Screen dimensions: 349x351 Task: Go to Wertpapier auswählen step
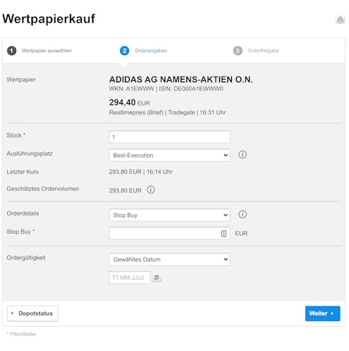pyautogui.click(x=47, y=51)
